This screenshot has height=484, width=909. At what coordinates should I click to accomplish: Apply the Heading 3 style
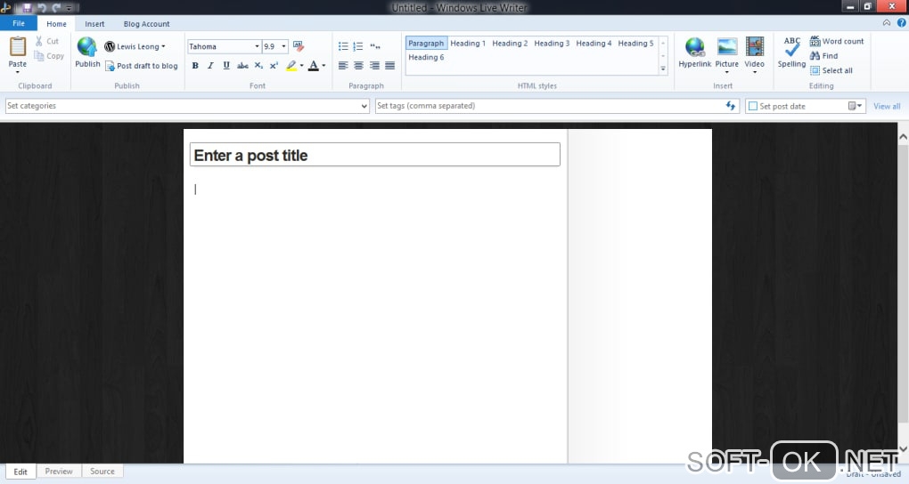coord(552,44)
